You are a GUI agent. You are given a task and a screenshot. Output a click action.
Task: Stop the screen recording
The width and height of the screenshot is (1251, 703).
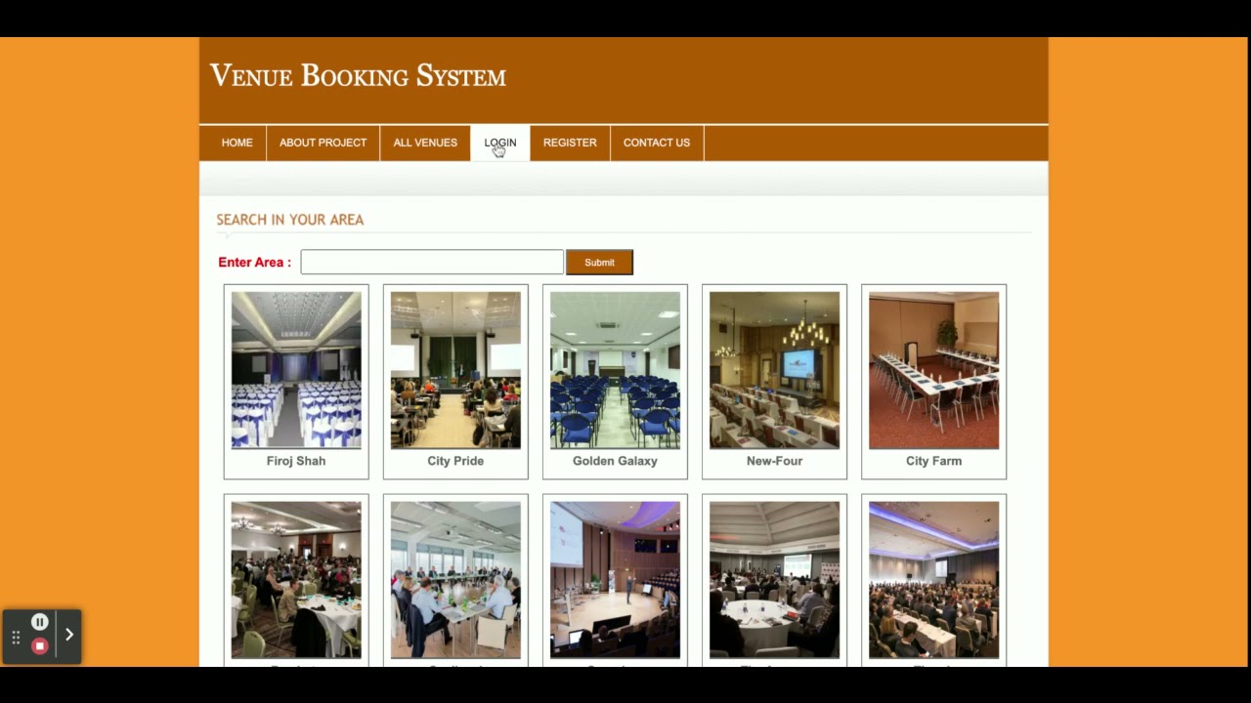39,645
